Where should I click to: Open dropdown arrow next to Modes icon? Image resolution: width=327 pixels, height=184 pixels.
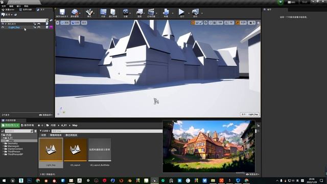coord(94,13)
